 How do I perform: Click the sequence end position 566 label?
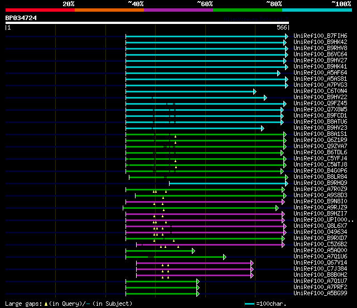pyautogui.click(x=282, y=27)
